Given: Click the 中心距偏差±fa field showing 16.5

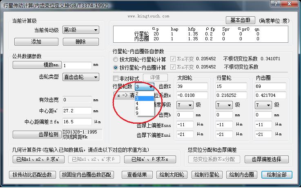Looking at the screenshot, I should (x=77, y=122).
